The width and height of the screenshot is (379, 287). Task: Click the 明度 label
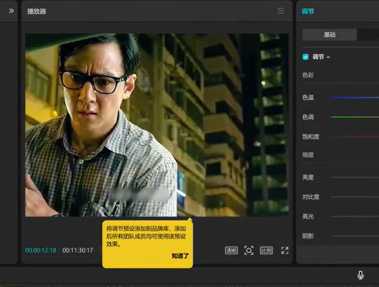pos(308,155)
